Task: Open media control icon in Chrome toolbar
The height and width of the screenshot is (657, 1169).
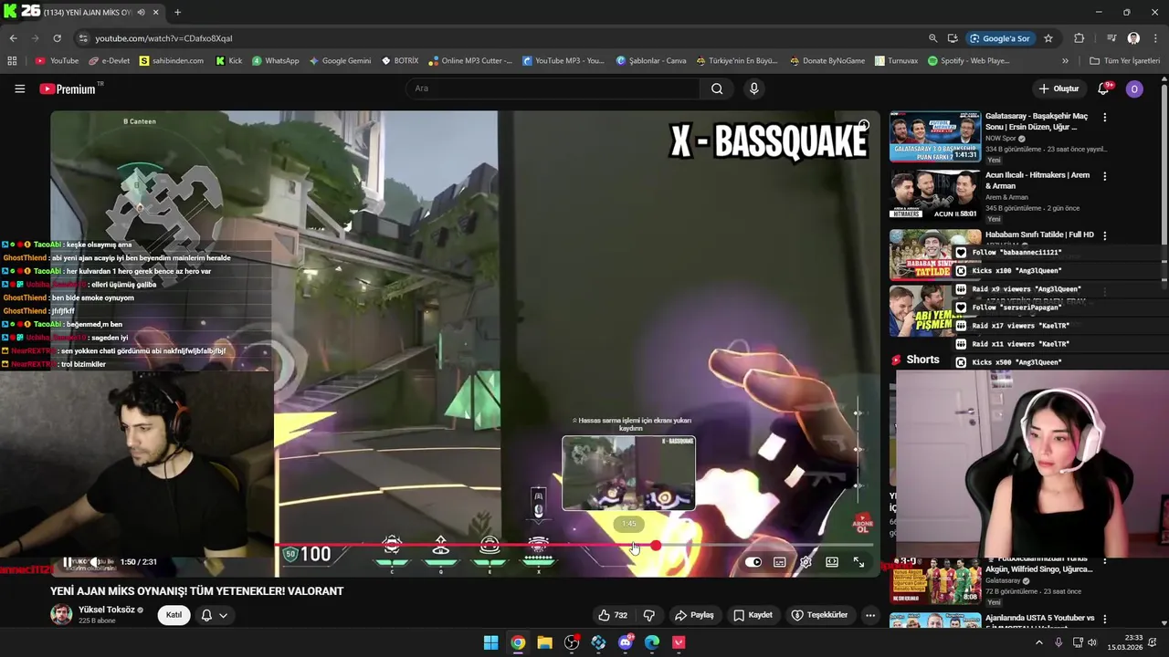Action: click(x=1111, y=38)
